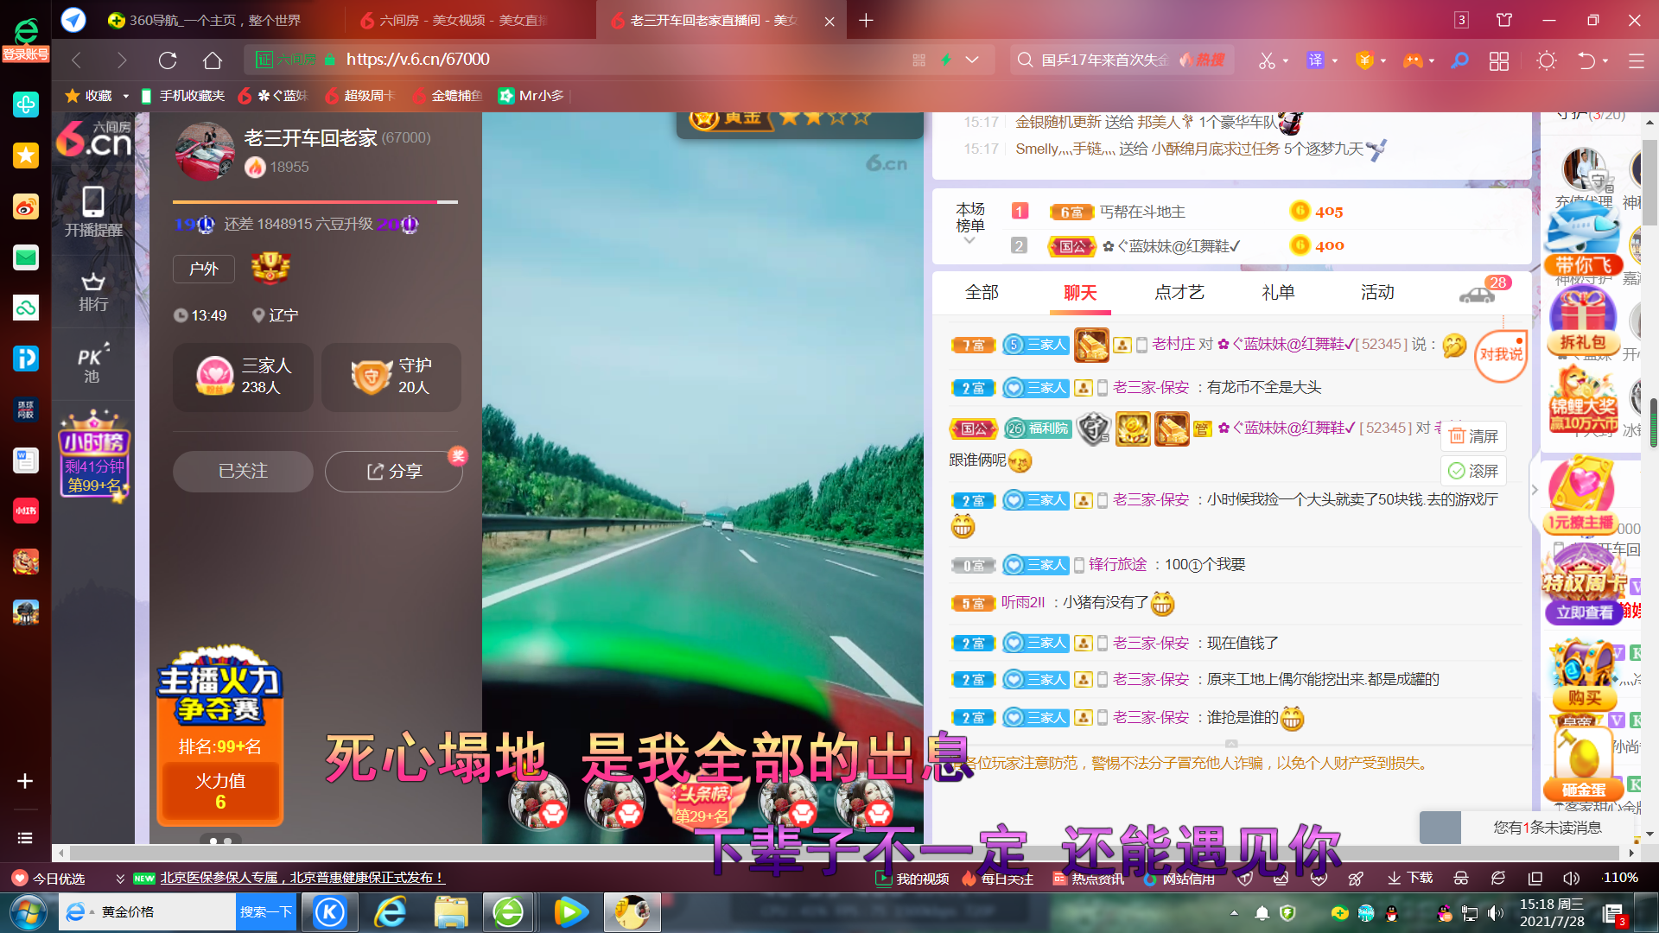1659x933 pixels.
Task: Click the 拆礼包 gift box icon
Action: 1583,318
